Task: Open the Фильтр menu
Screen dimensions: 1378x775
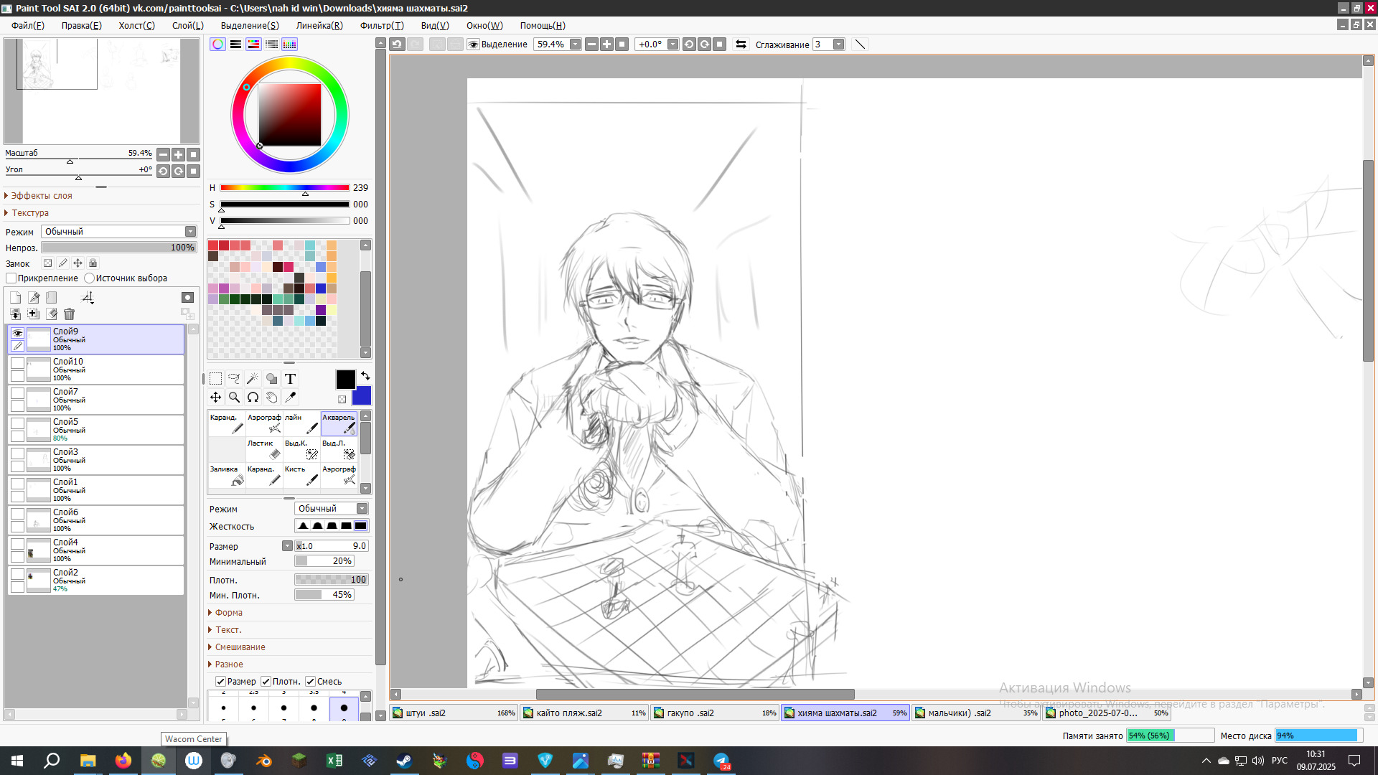Action: click(x=381, y=26)
